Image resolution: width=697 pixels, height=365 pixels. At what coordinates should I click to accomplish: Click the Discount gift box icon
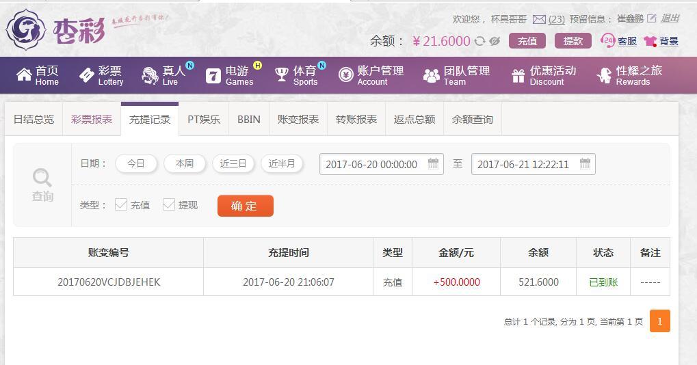click(518, 75)
